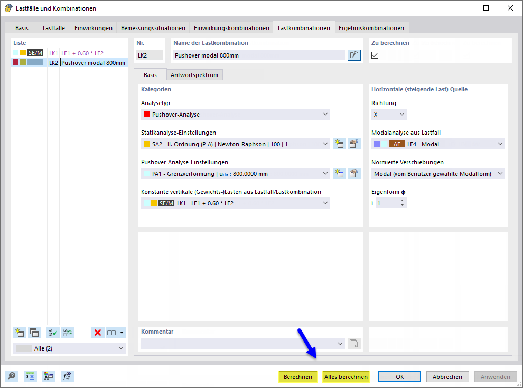Click the new load combination icon below list
Image resolution: width=523 pixels, height=388 pixels.
pos(20,333)
